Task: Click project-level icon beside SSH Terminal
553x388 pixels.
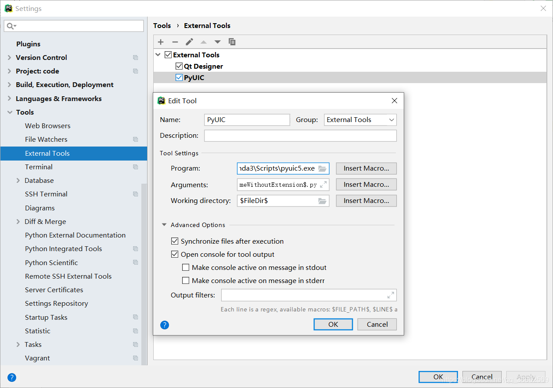Action: pos(136,194)
